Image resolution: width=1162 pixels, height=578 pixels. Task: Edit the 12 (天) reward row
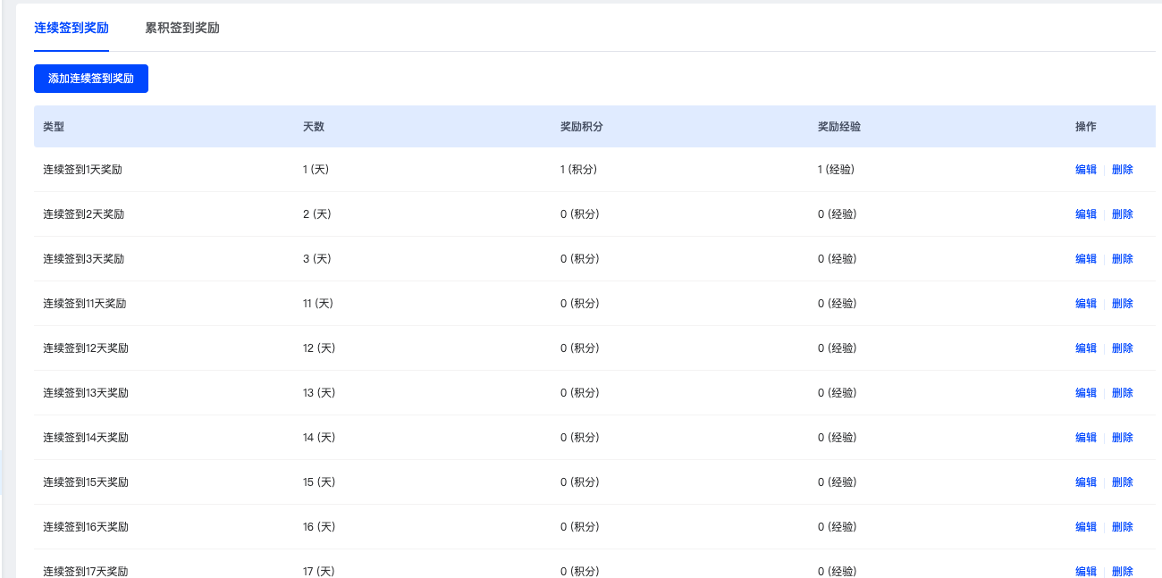(x=1085, y=348)
